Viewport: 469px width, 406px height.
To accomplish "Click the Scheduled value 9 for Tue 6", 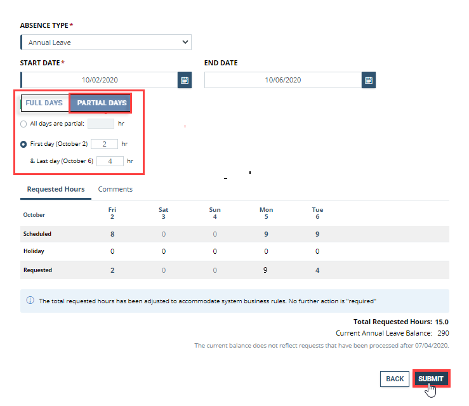I will (x=317, y=234).
